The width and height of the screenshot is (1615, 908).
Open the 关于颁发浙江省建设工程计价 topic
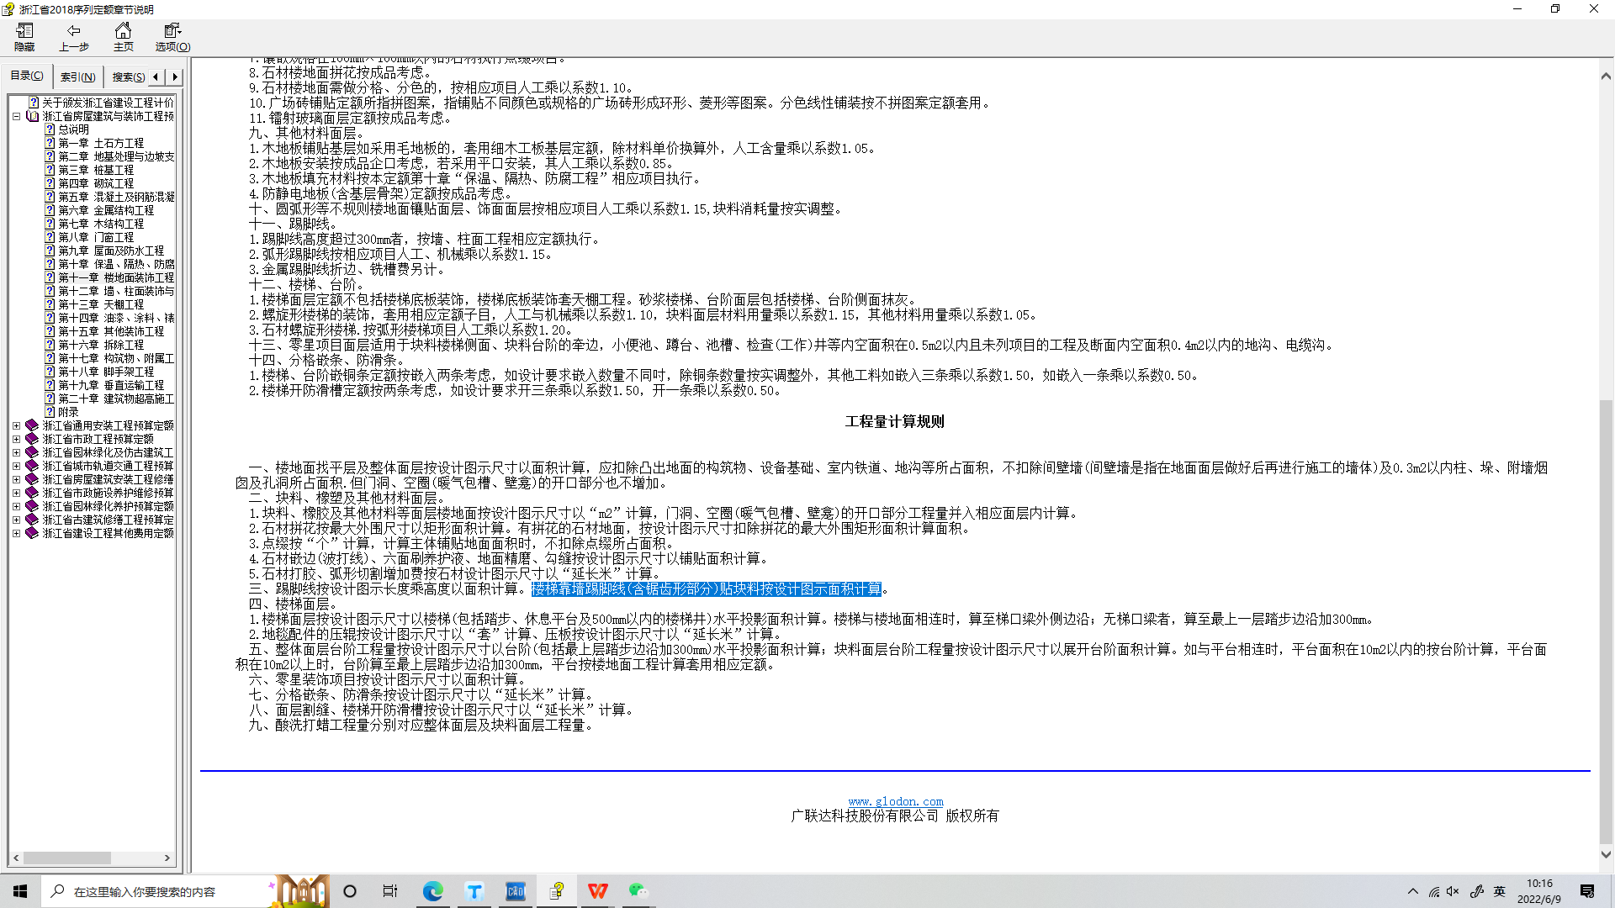click(x=108, y=103)
